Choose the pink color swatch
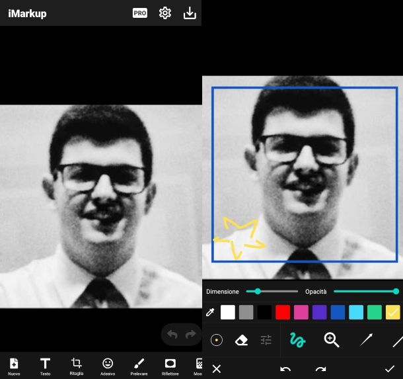The height and width of the screenshot is (379, 403). point(301,312)
